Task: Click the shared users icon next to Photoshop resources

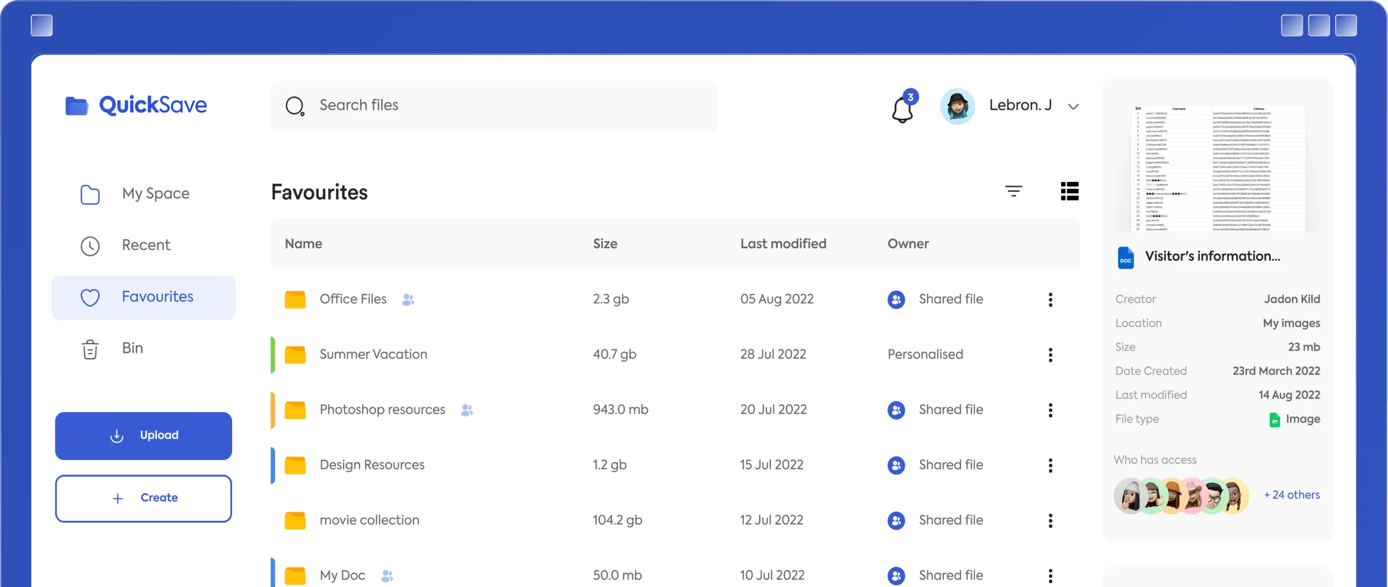Action: coord(466,411)
